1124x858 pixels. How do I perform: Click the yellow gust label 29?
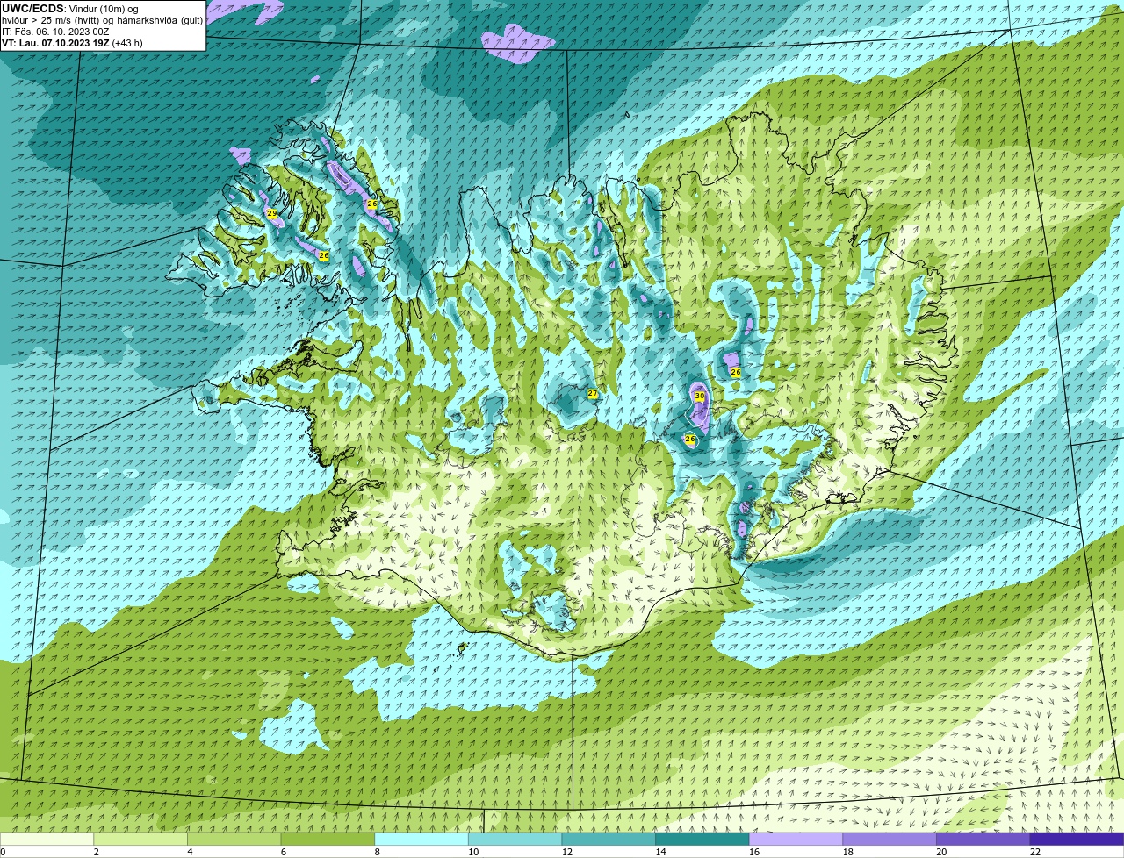(x=271, y=214)
